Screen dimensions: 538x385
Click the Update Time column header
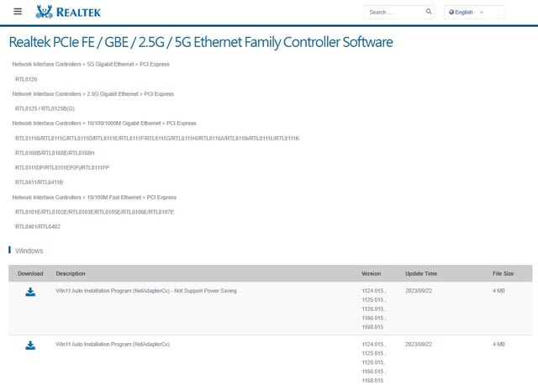tap(421, 273)
